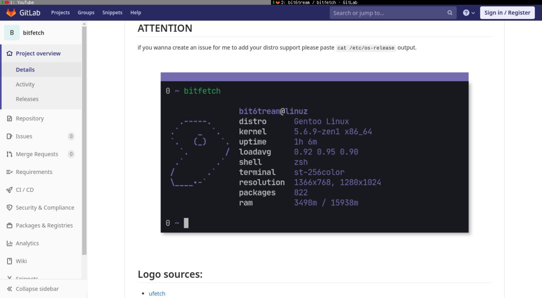The height and width of the screenshot is (298, 542).
Task: Open Releases under Project overview
Action: (27, 99)
